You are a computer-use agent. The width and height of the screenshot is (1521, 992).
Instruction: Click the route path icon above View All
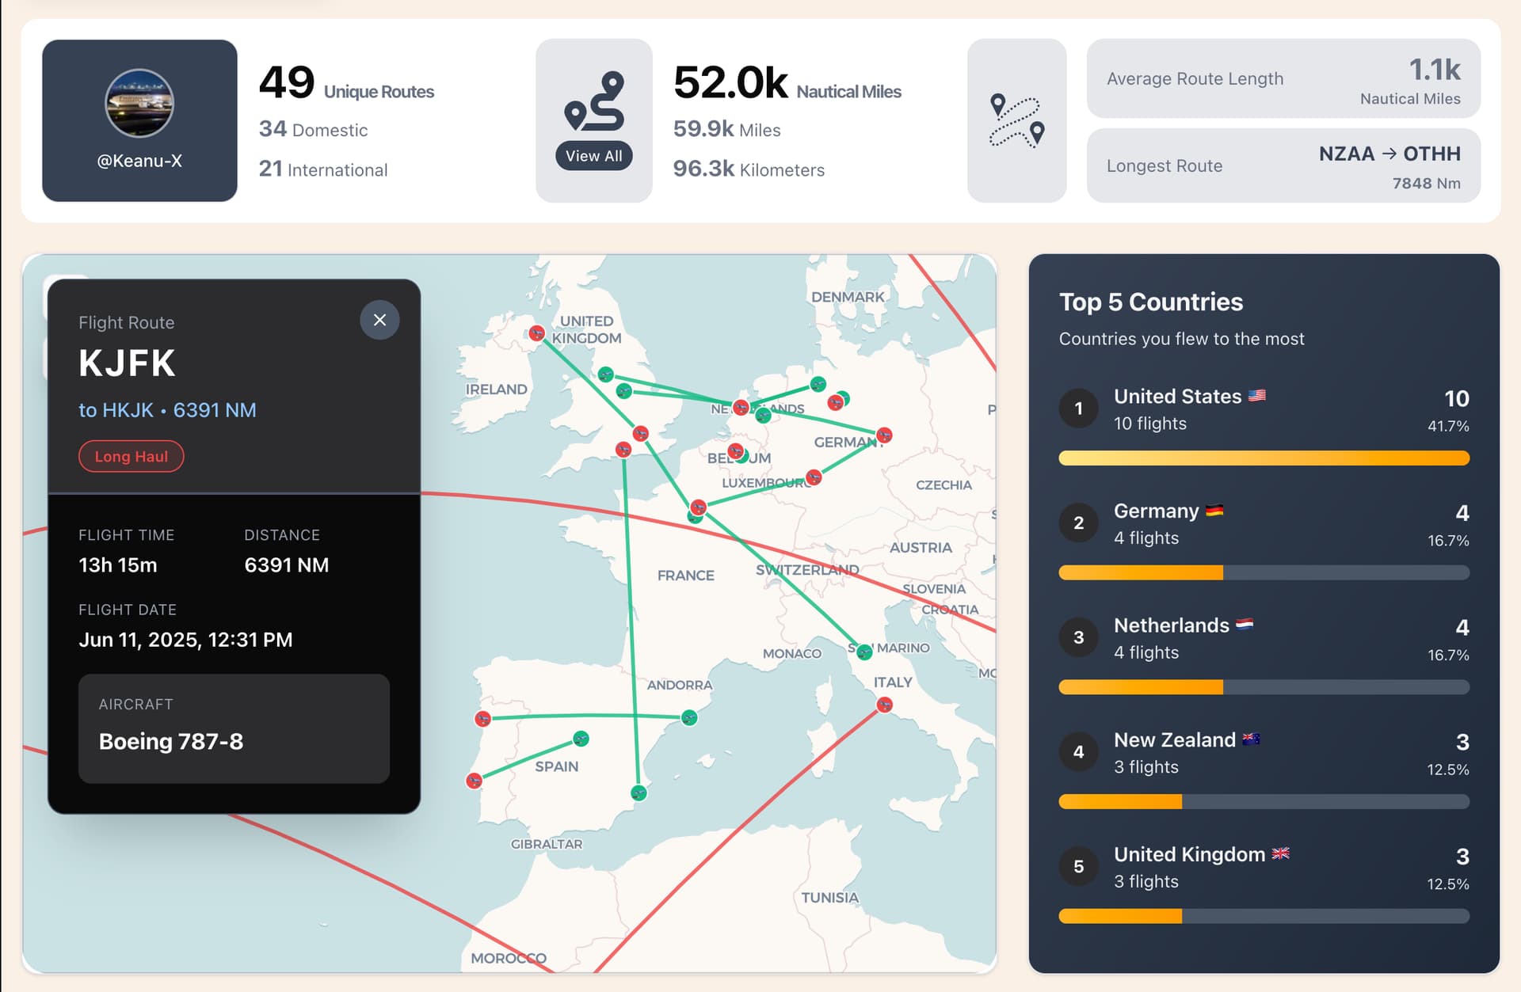(595, 101)
